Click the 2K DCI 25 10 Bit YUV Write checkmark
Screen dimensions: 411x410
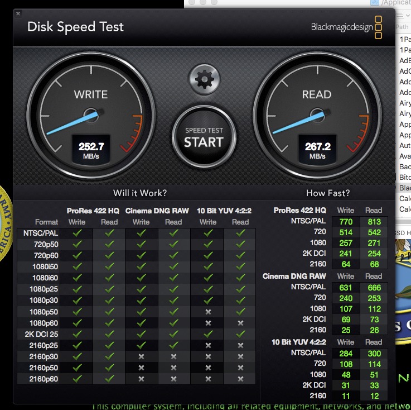[208, 334]
